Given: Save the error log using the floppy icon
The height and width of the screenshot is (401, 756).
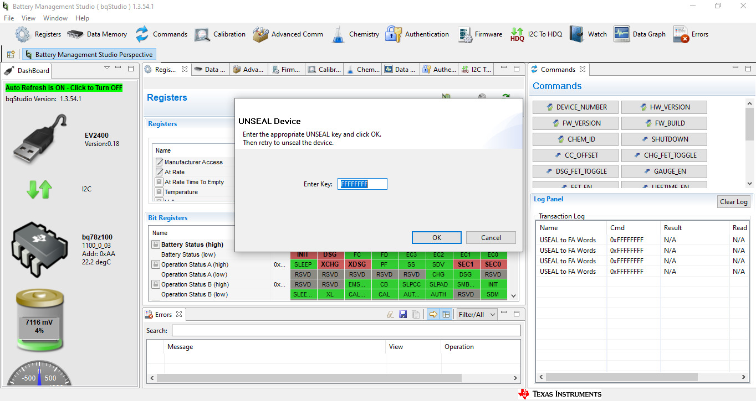Looking at the screenshot, I should pyautogui.click(x=403, y=314).
